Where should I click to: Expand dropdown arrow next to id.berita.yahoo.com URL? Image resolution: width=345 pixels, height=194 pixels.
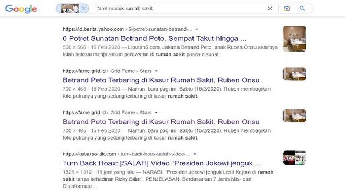(x=197, y=29)
